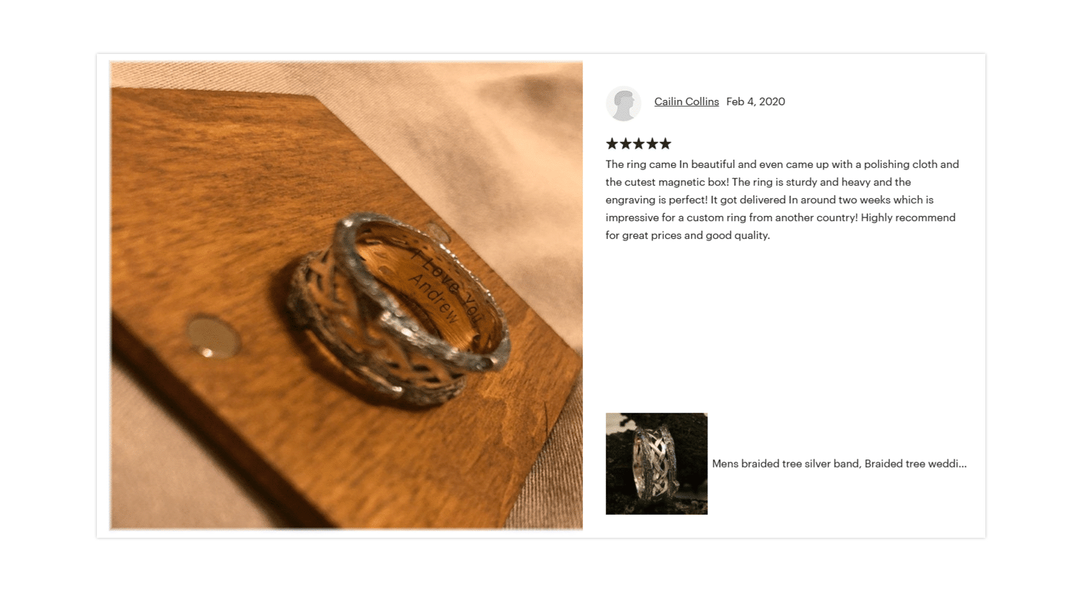Click the first rating star

click(612, 143)
